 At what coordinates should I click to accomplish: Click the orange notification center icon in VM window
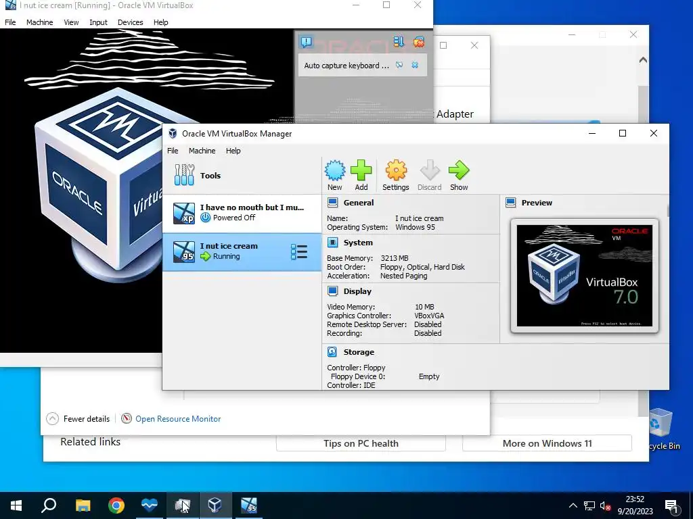click(418, 42)
